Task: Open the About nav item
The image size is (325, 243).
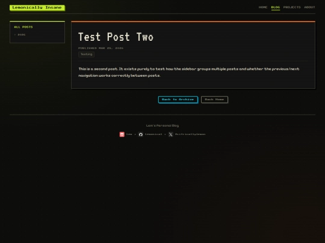Action: click(309, 7)
